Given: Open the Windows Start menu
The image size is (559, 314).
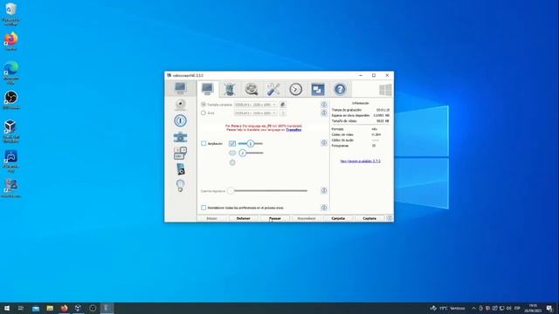Looking at the screenshot, I should [x=7, y=308].
